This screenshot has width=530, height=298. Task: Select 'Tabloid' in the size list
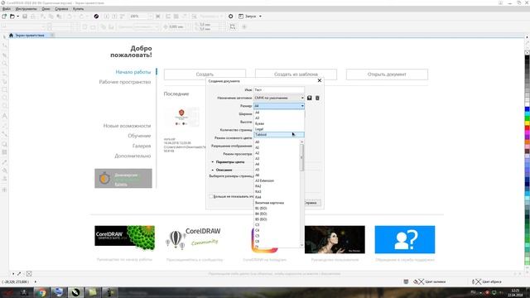pyautogui.click(x=279, y=134)
